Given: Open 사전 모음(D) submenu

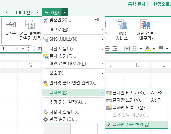Looking at the screenshot, I should (73, 49).
